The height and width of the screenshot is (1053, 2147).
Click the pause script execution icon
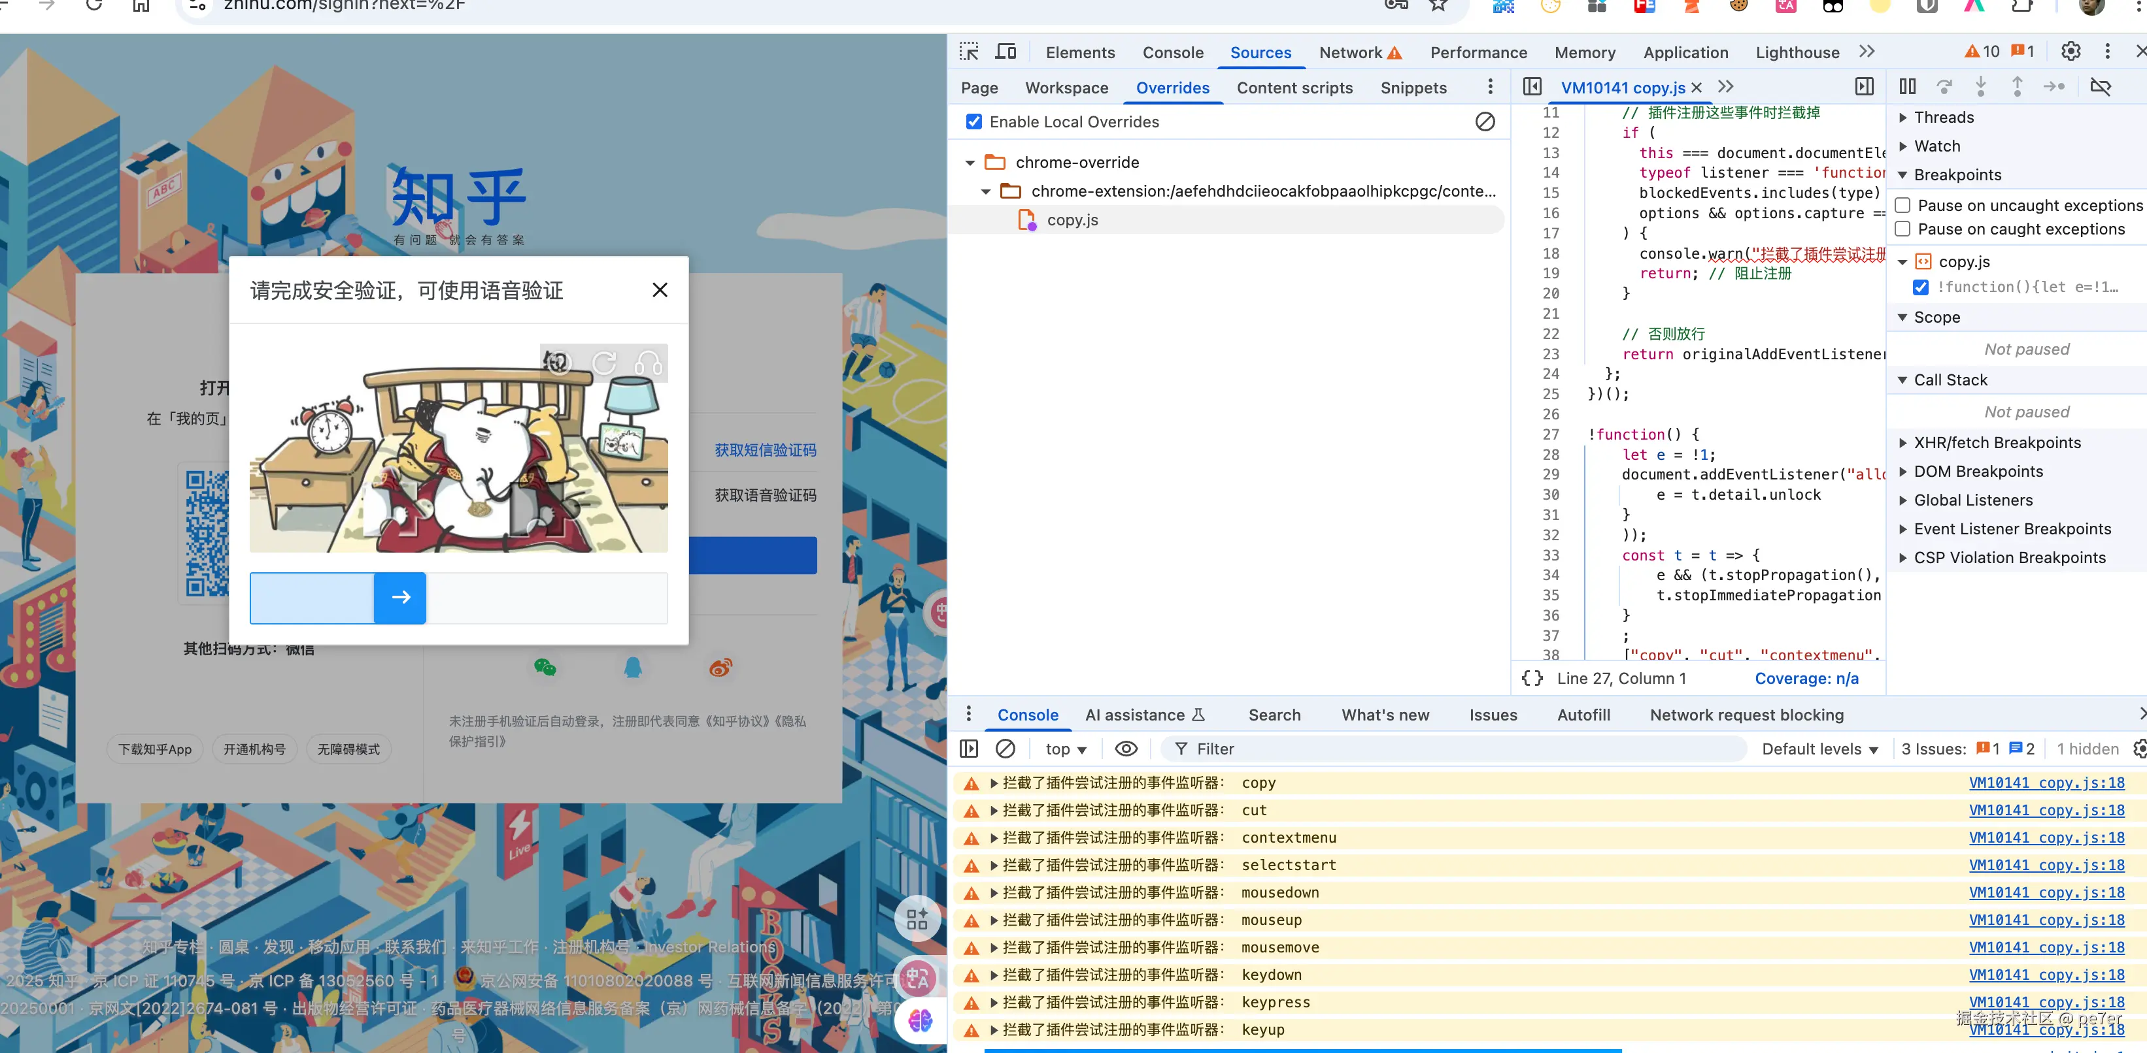coord(1907,87)
